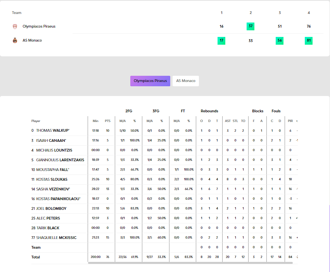Open the AS Monaco team link in scoreboard

click(32, 40)
